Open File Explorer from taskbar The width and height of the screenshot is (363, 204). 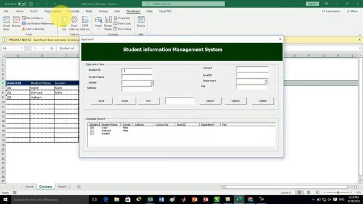[x=117, y=199]
